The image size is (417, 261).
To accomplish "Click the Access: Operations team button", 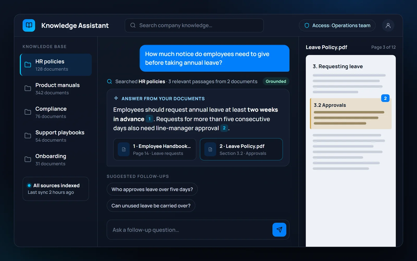I will (x=337, y=25).
